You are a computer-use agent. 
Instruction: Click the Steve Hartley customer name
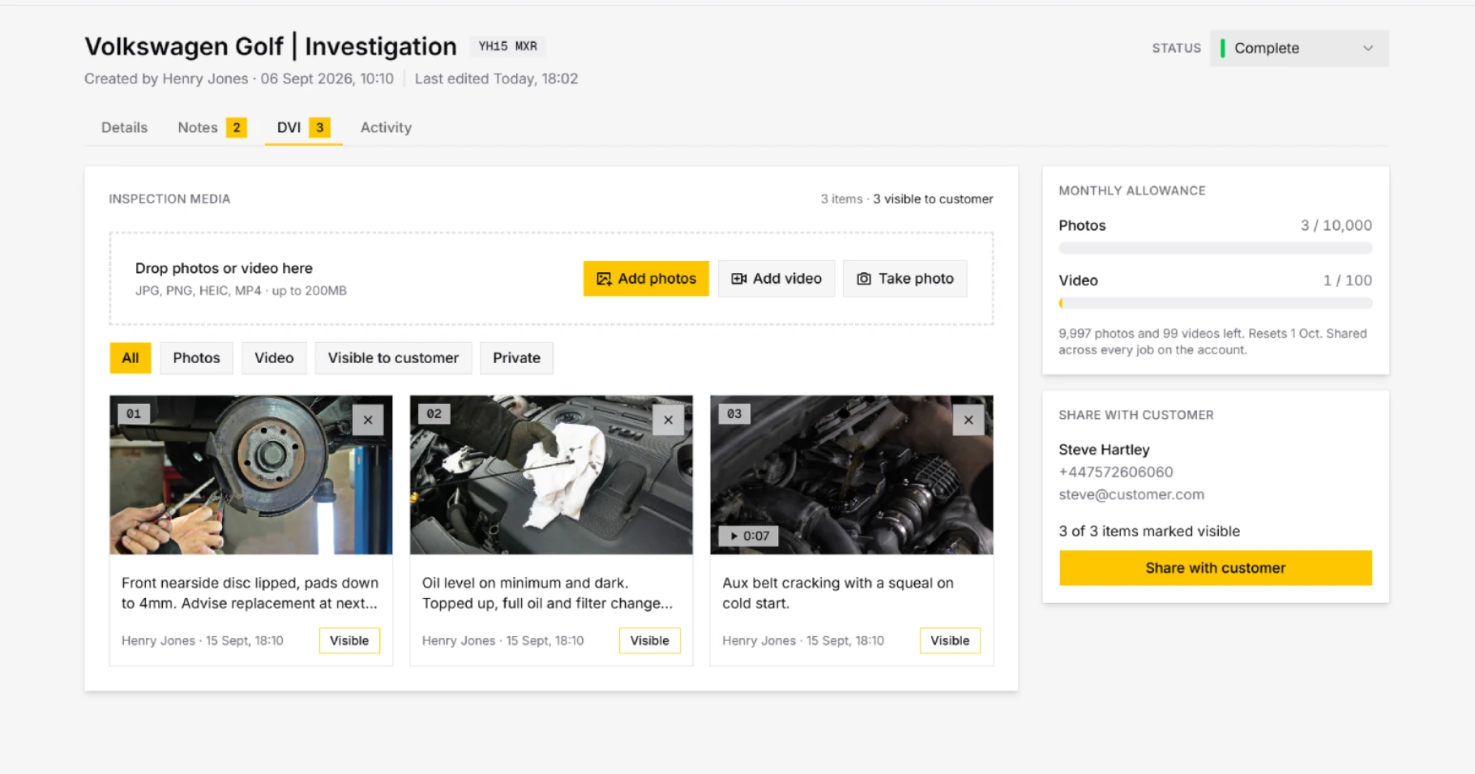coord(1104,449)
